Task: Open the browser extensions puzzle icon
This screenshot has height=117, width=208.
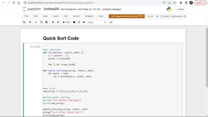Action: tap(181, 3)
